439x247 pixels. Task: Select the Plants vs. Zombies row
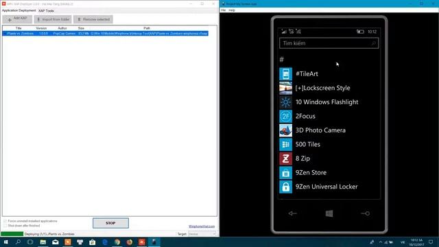pos(105,34)
